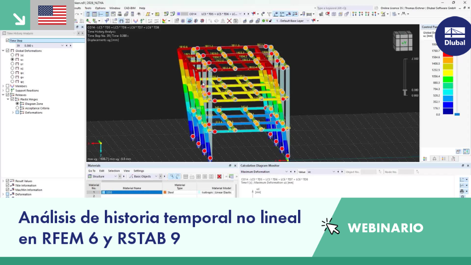This screenshot has height=265, width=471.
Task: Open the Help menu
Action: tap(142, 8)
